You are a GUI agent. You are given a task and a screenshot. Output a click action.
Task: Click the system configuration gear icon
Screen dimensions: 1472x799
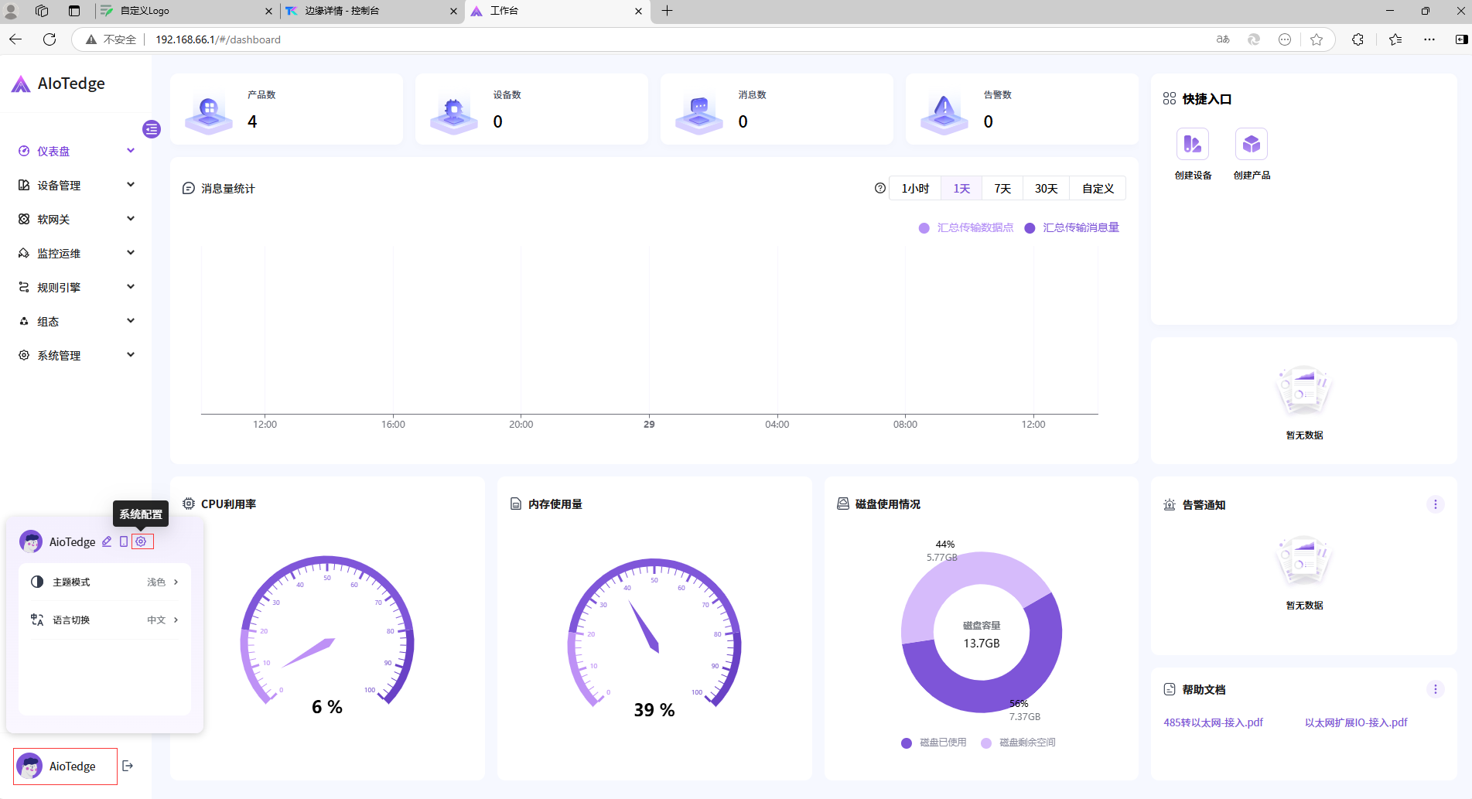point(141,541)
